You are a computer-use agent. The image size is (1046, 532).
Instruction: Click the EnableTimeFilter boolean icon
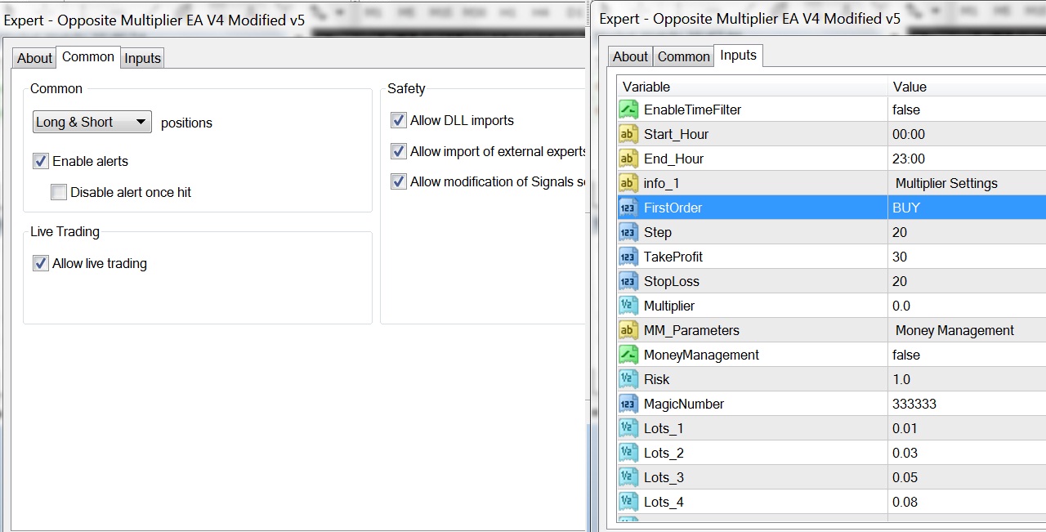coord(628,110)
